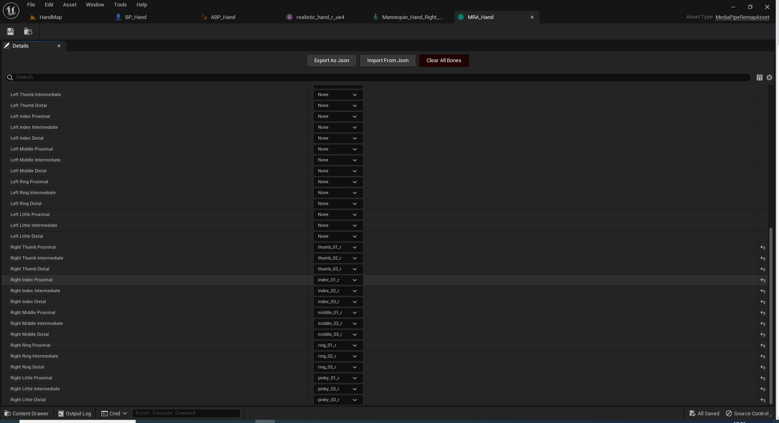Expand the Cmd console dropdown
The height and width of the screenshot is (423, 779).
point(125,413)
